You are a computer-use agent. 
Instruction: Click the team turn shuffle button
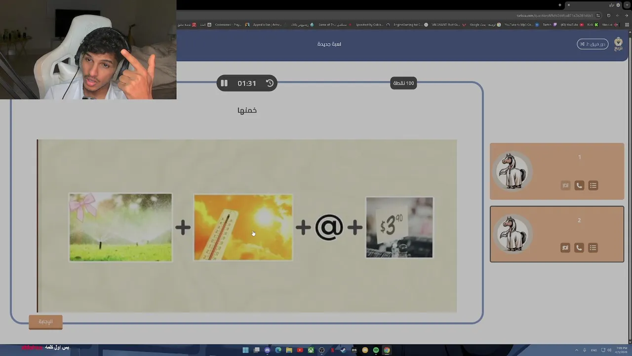[x=592, y=44]
